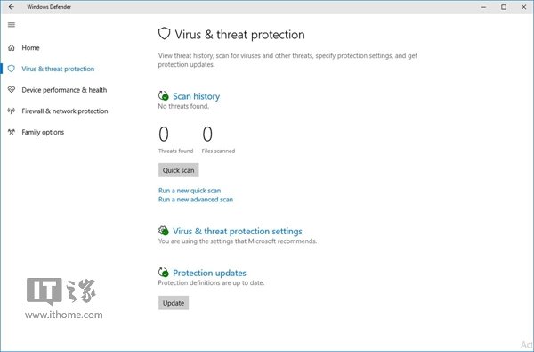Start a Quick scan

point(179,170)
